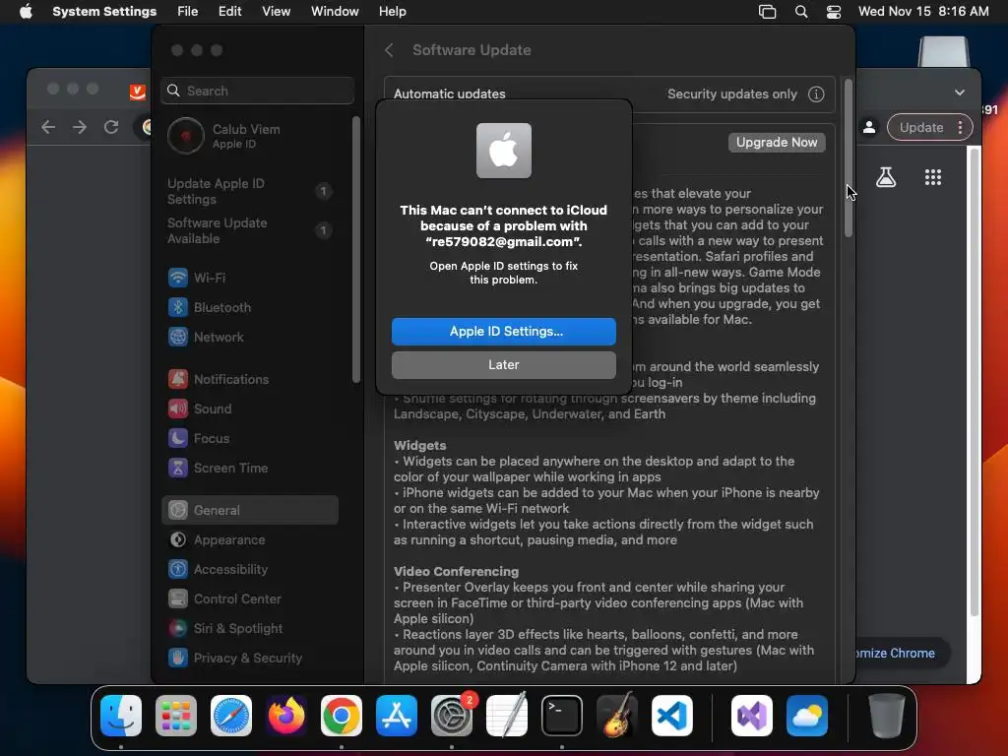Select General in the sidebar
1008x756 pixels.
click(x=249, y=510)
